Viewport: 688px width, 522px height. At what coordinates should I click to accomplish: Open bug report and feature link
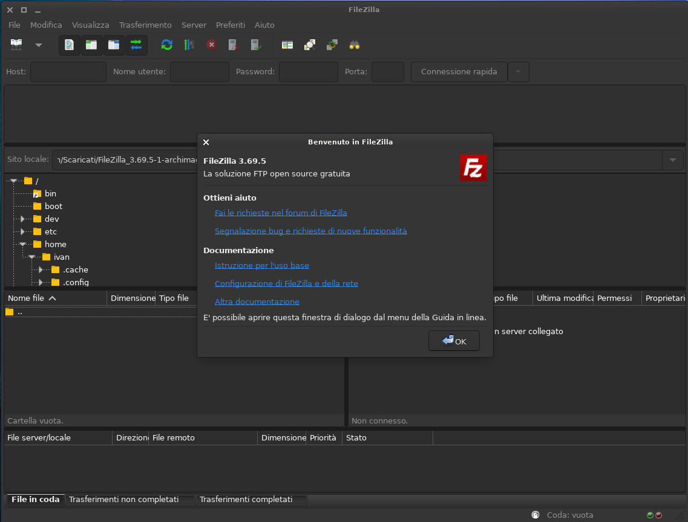point(310,231)
